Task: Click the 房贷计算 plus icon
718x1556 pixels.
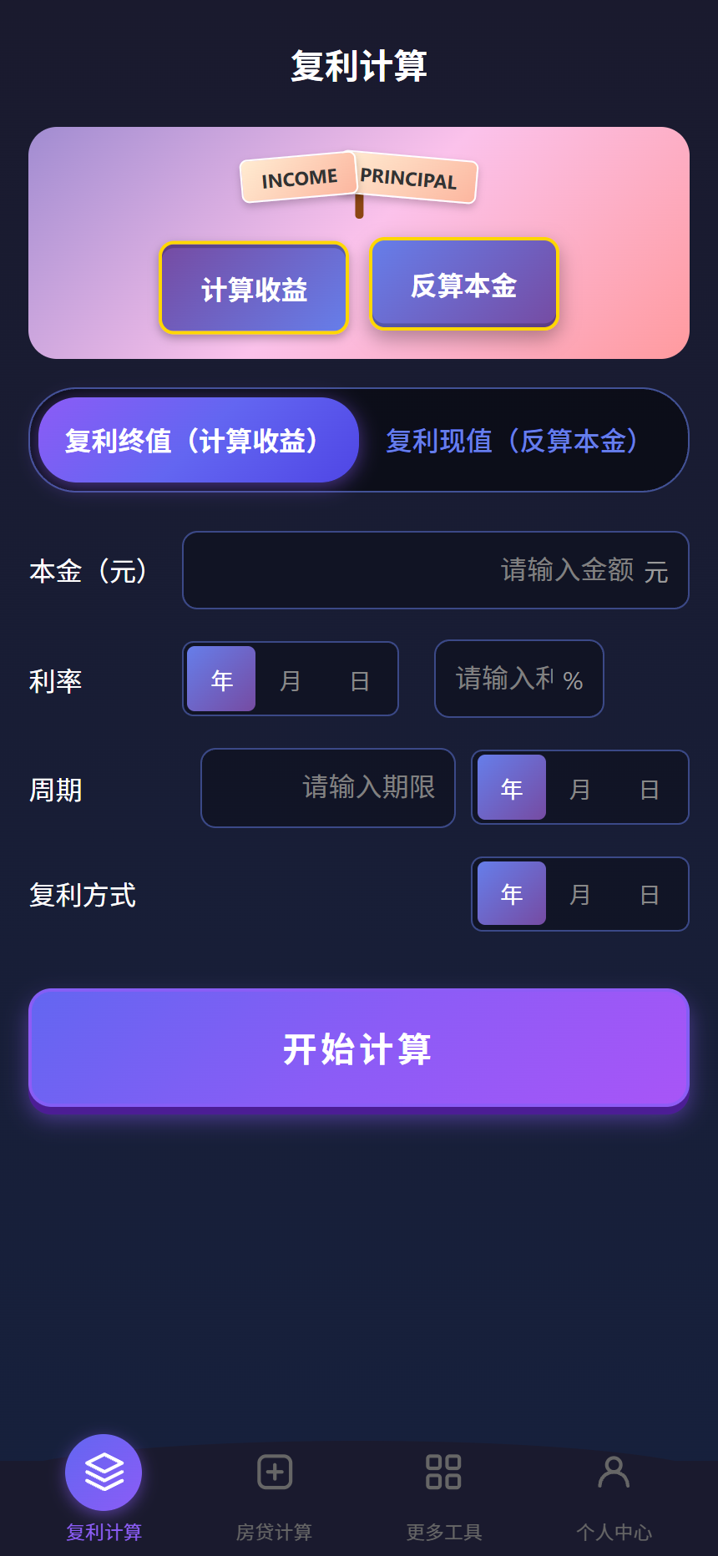Action: pyautogui.click(x=275, y=1472)
